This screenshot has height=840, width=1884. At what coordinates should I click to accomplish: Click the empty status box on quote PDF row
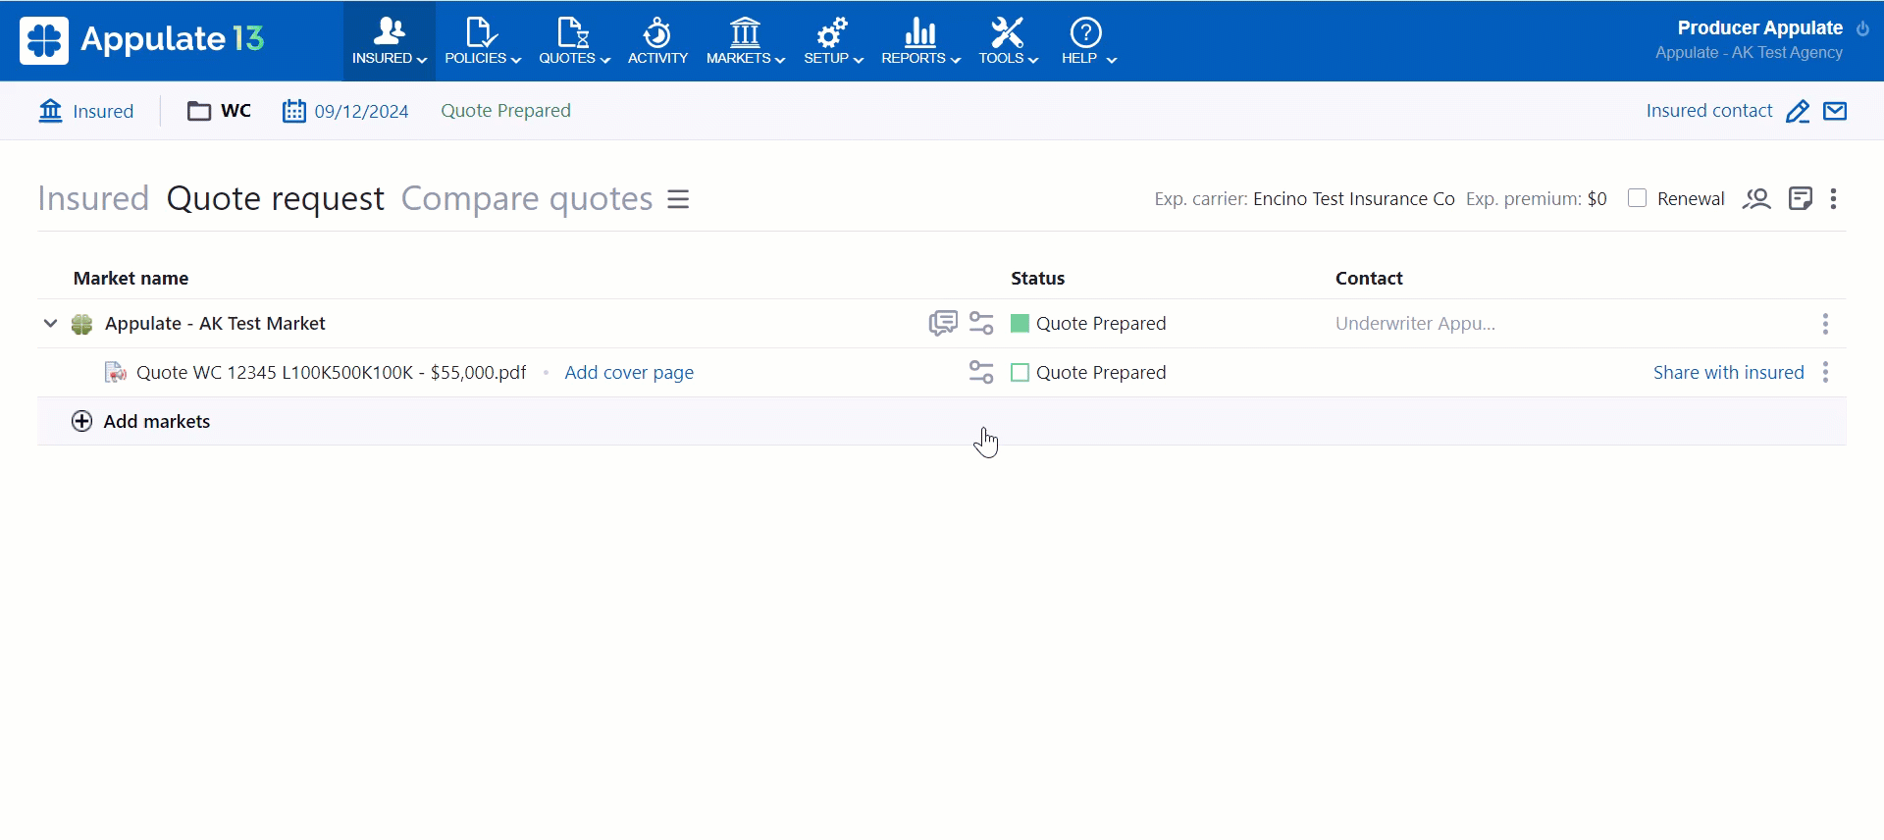[1020, 372]
